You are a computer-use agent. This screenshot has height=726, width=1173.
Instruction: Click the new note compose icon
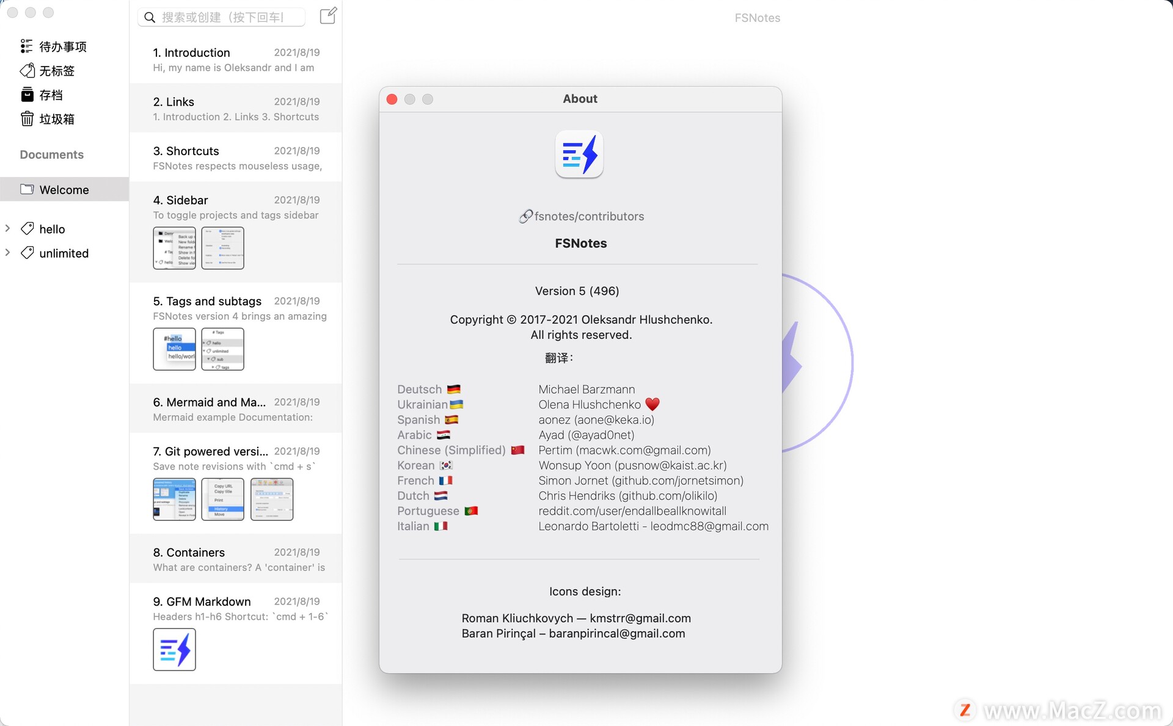coord(328,16)
